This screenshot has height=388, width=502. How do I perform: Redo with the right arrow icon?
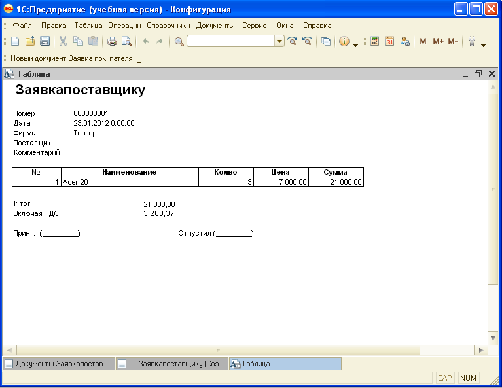(x=160, y=41)
